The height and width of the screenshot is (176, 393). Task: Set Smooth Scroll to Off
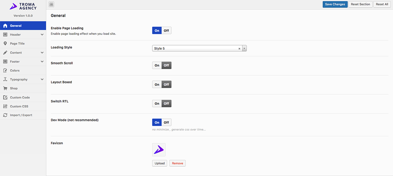click(166, 65)
